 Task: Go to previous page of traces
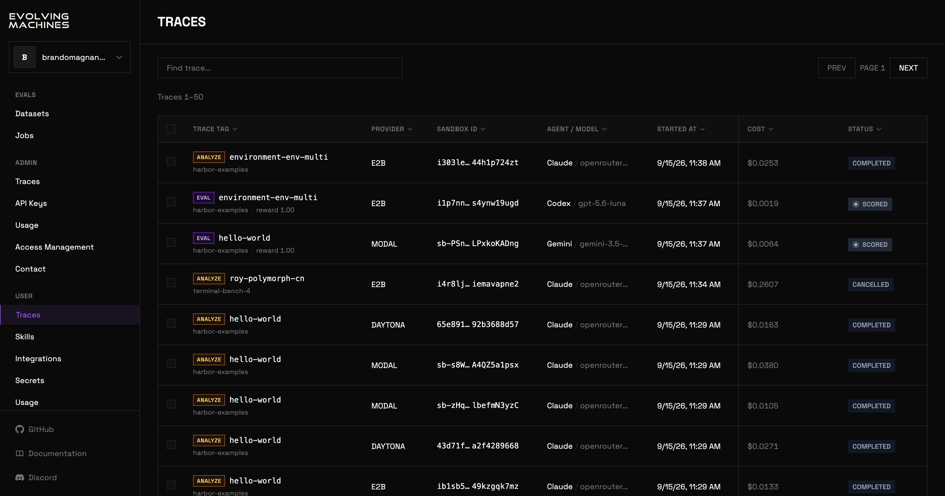tap(836, 68)
